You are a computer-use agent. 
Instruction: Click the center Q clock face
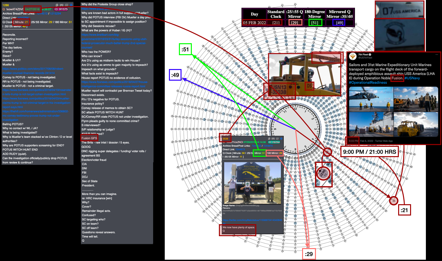(296, 129)
